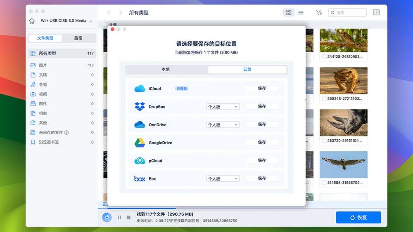Open the rhinoceros photo thumbnail

click(x=344, y=123)
